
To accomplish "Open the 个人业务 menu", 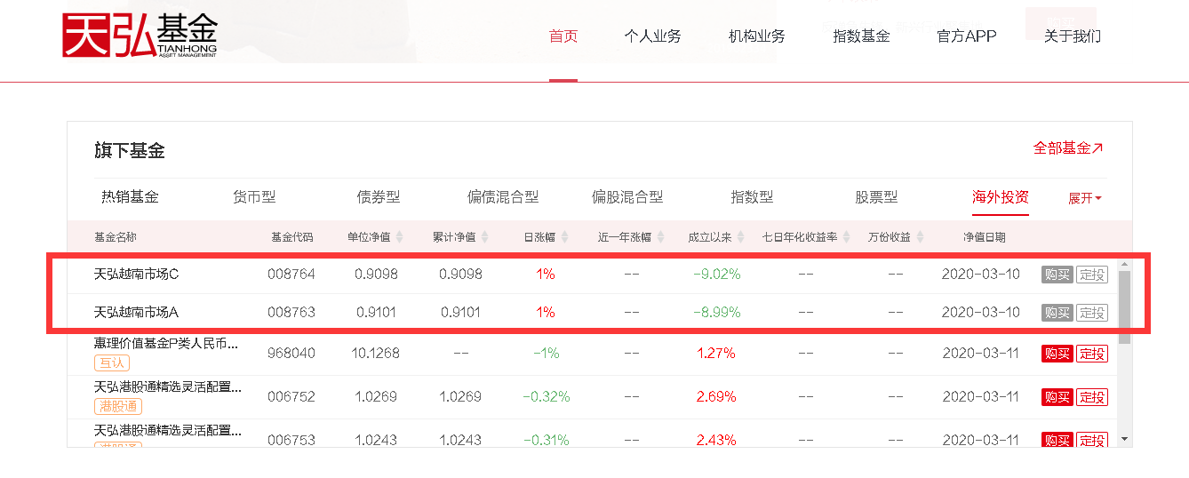I will [652, 36].
